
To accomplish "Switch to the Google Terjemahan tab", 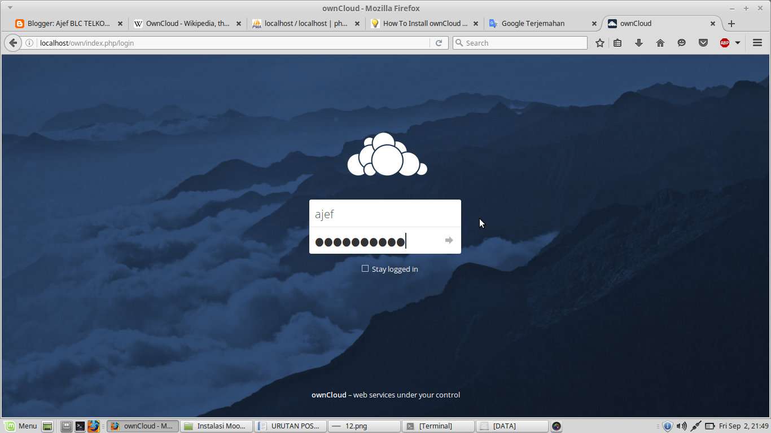I will (x=543, y=24).
